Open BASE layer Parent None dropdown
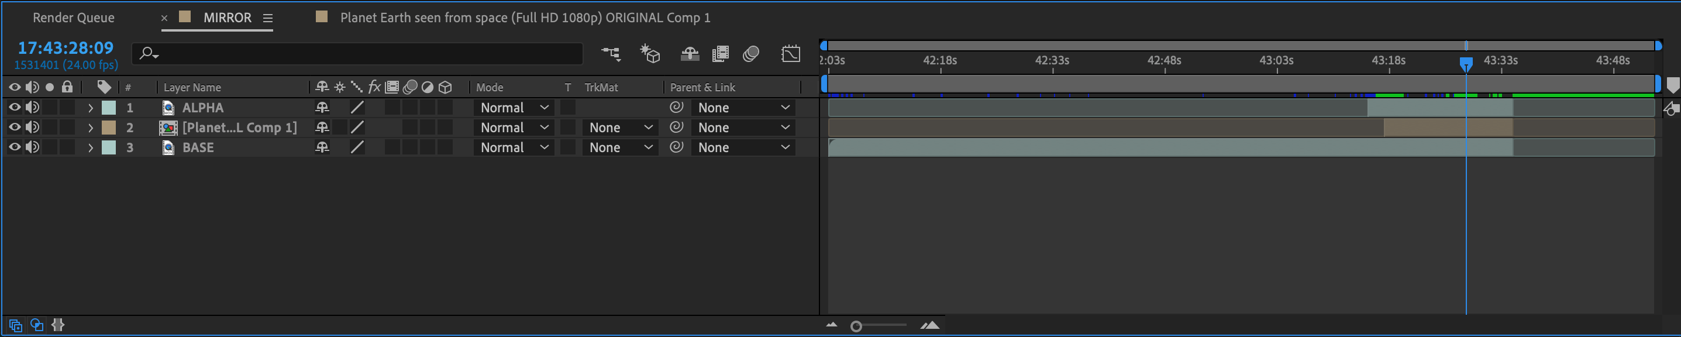This screenshot has height=337, width=1681. coord(743,147)
